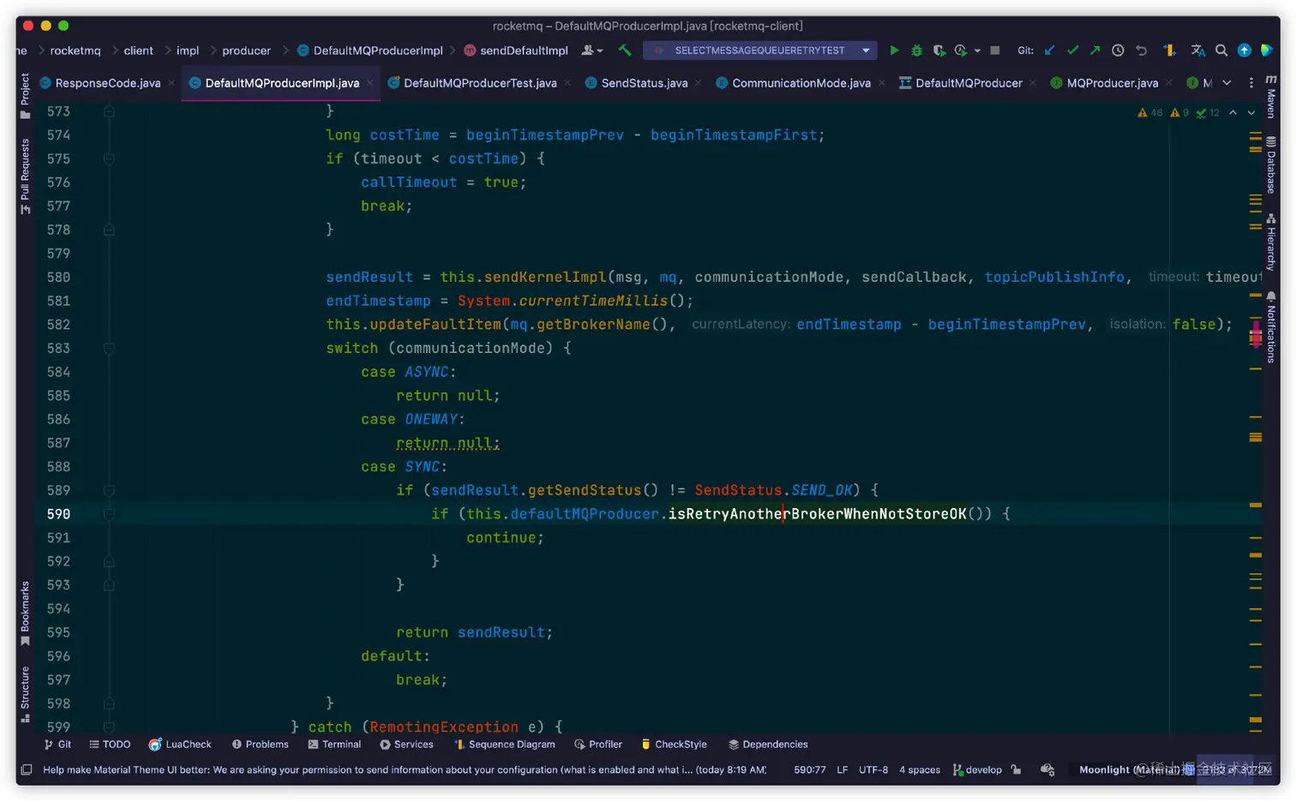Open the Hierarchy side panel

tap(1271, 242)
